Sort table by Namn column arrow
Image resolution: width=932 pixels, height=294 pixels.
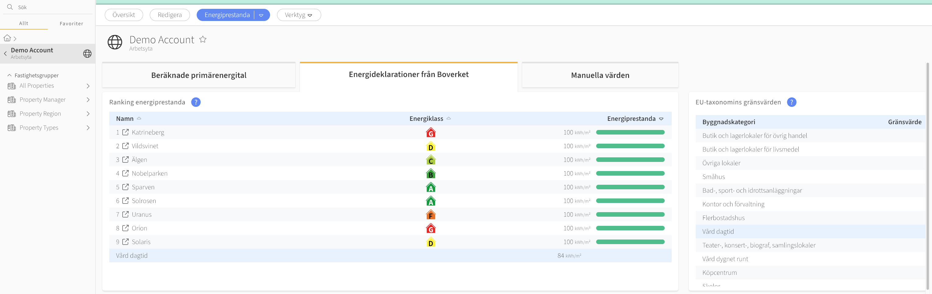point(139,119)
